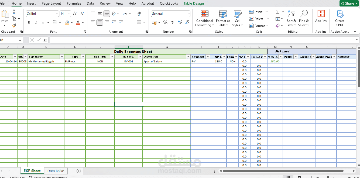The image size is (360, 178).
Task: Apply Comma Style format
Action: click(172, 22)
